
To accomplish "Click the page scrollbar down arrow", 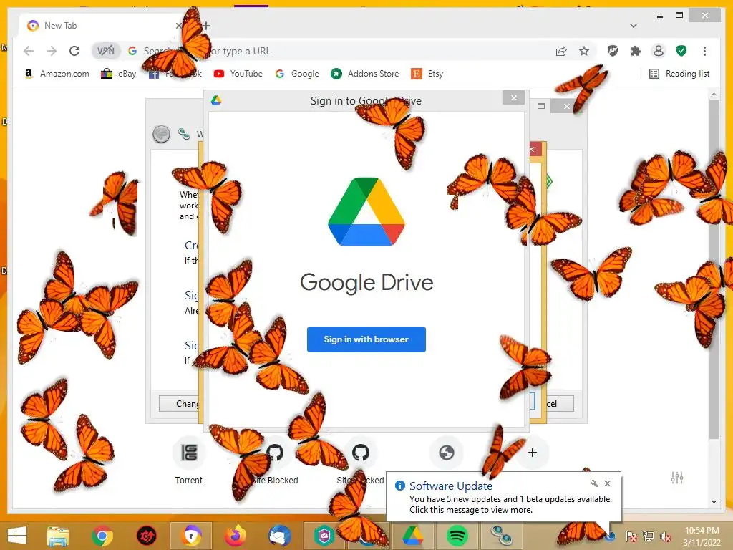I will point(714,502).
